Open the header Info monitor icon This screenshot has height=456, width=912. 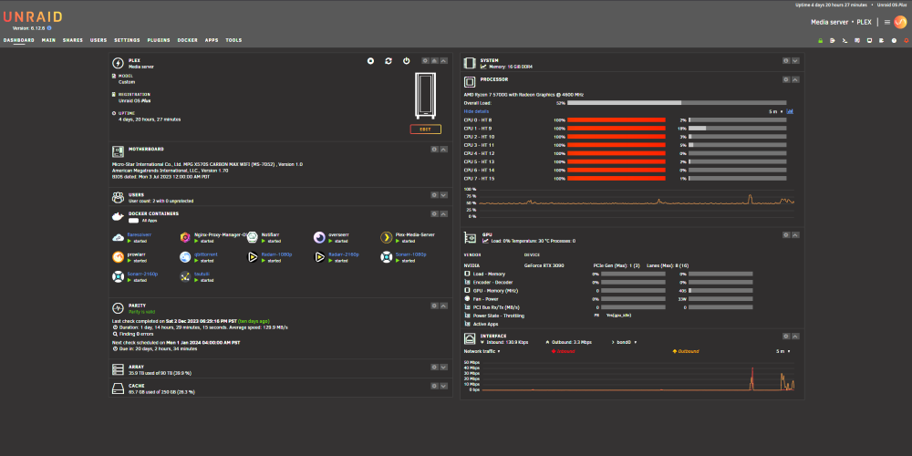coord(869,41)
